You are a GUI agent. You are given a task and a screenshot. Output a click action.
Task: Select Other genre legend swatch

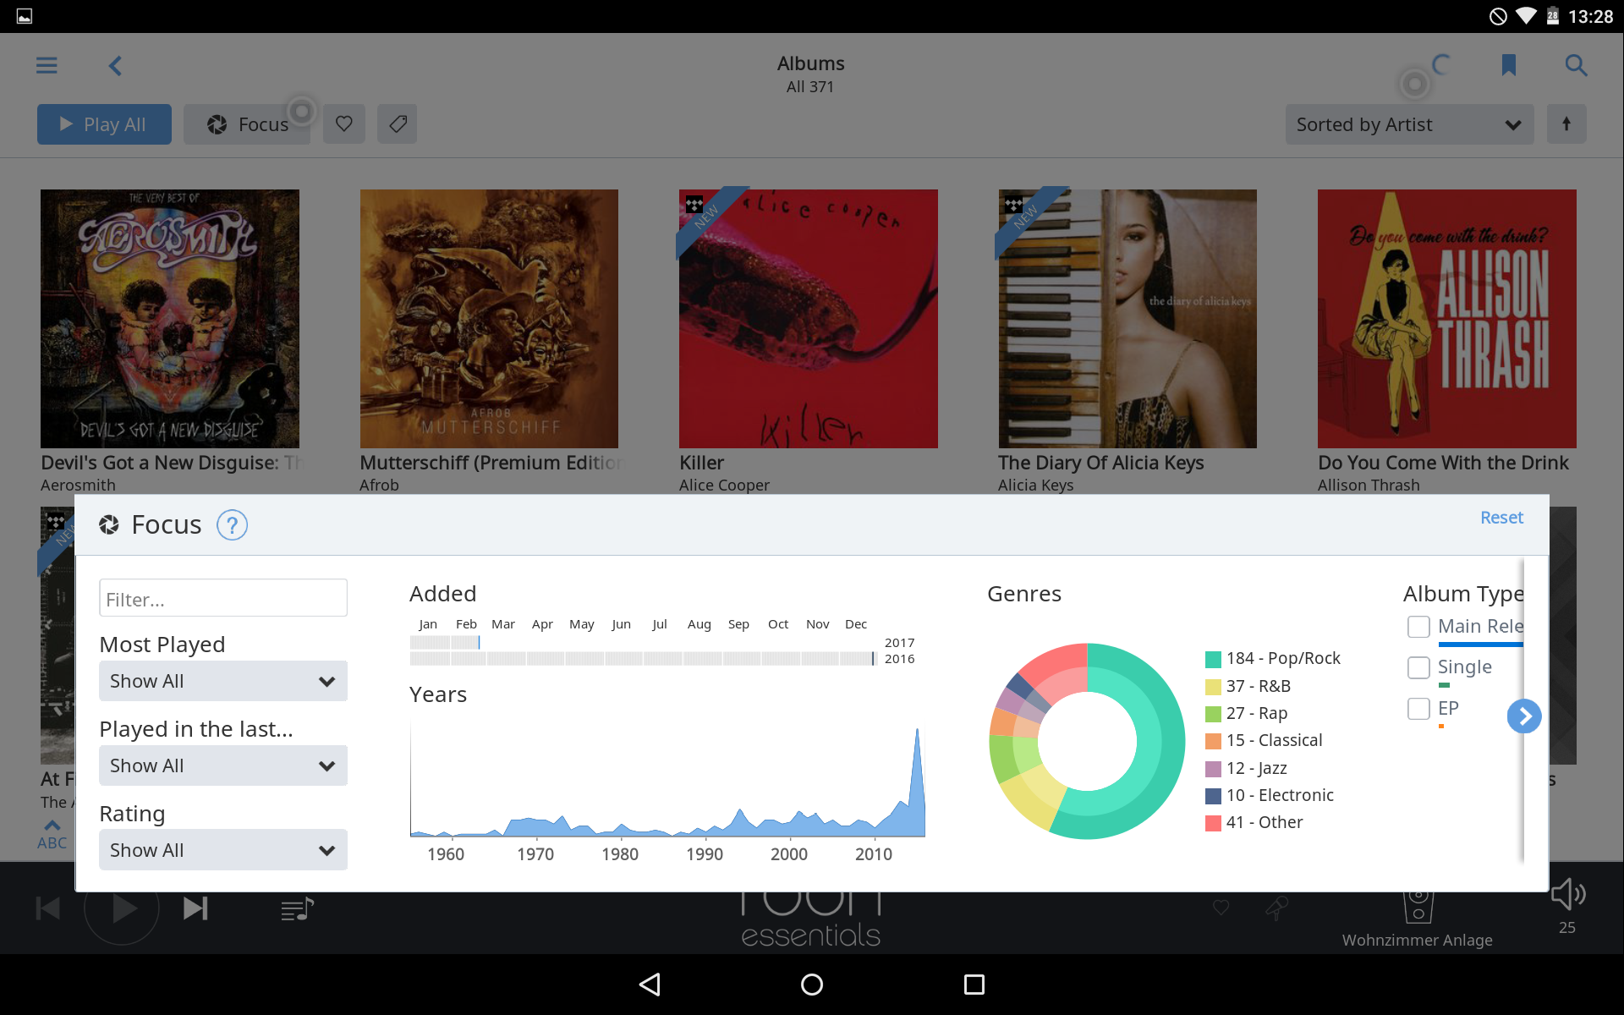(x=1213, y=823)
